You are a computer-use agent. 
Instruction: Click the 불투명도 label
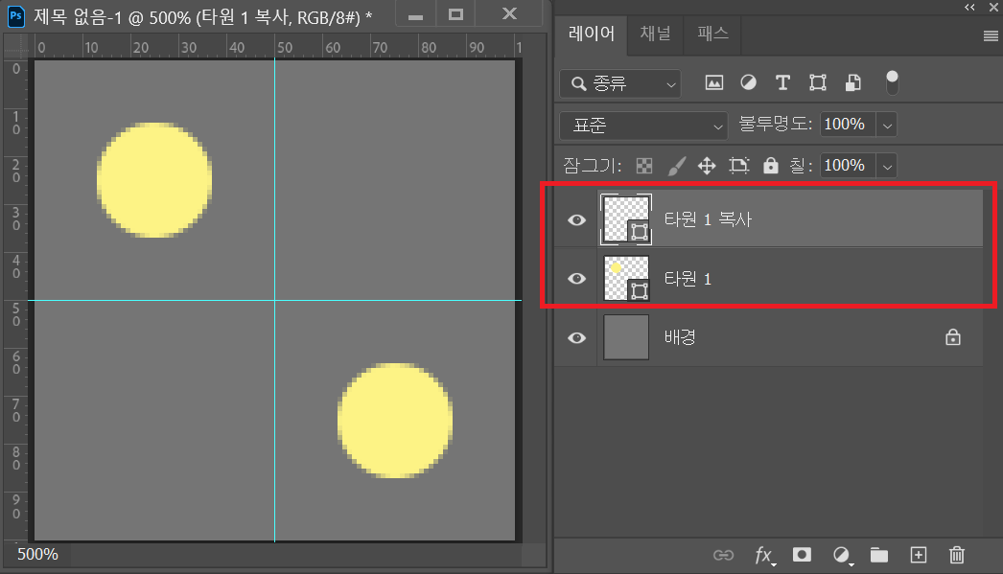[x=776, y=124]
